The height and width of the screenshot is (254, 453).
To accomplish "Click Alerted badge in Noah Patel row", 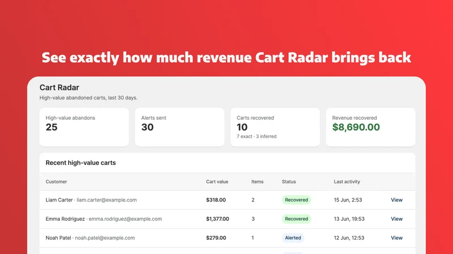I will click(293, 238).
